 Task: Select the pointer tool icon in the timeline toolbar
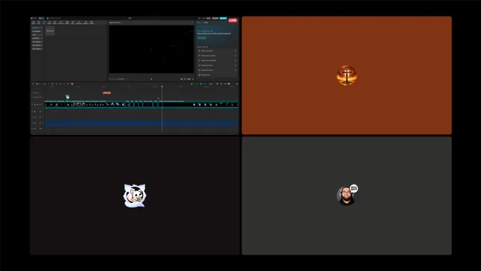click(33, 83)
